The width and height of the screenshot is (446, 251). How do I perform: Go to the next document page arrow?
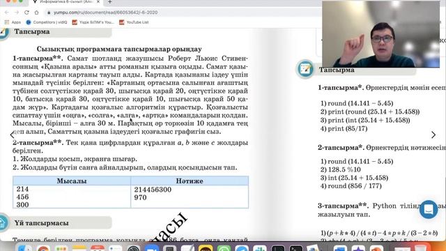click(433, 135)
